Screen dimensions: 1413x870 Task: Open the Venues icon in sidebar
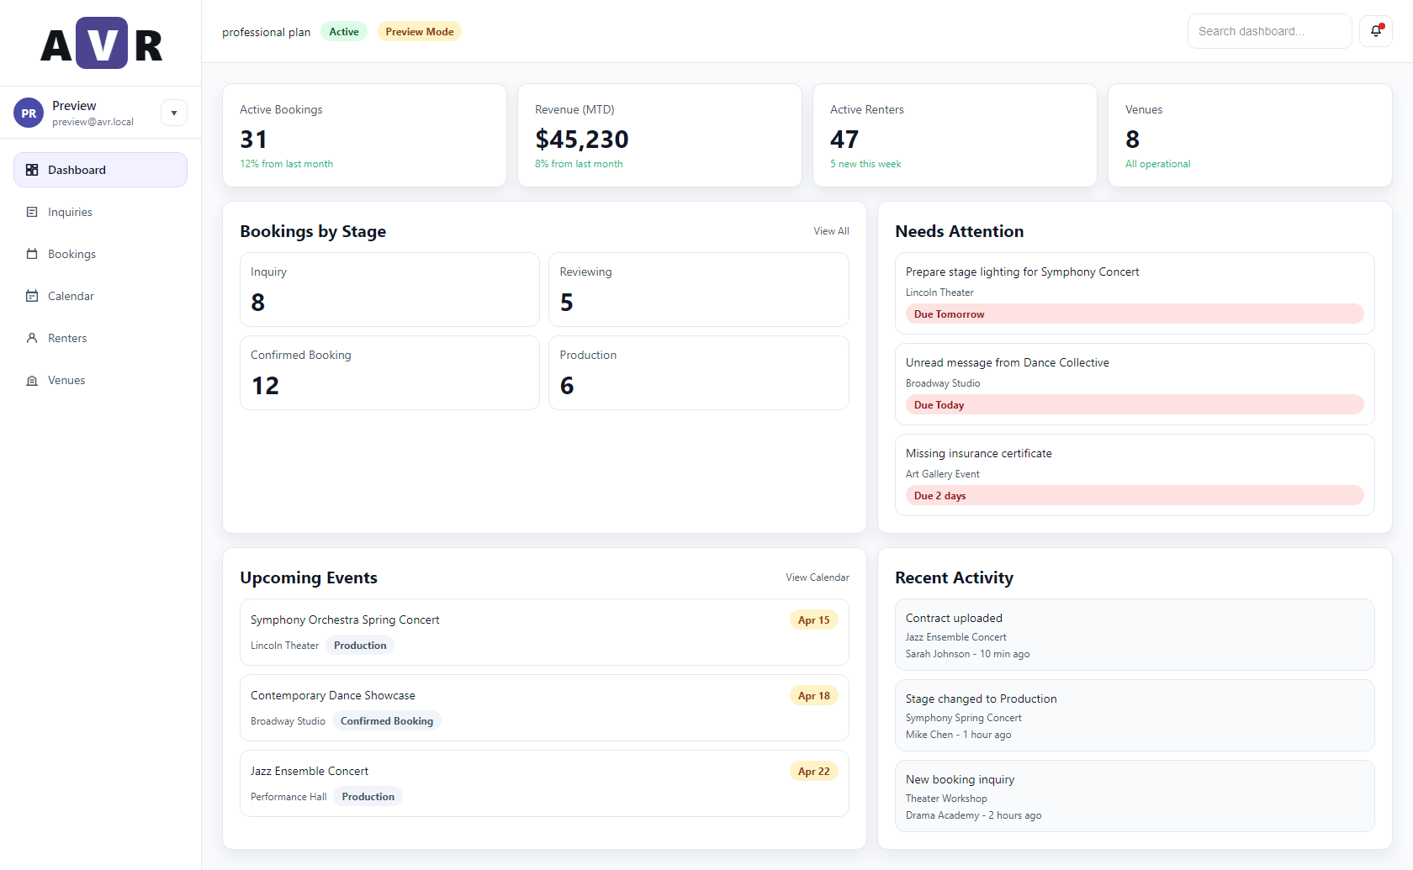31,379
